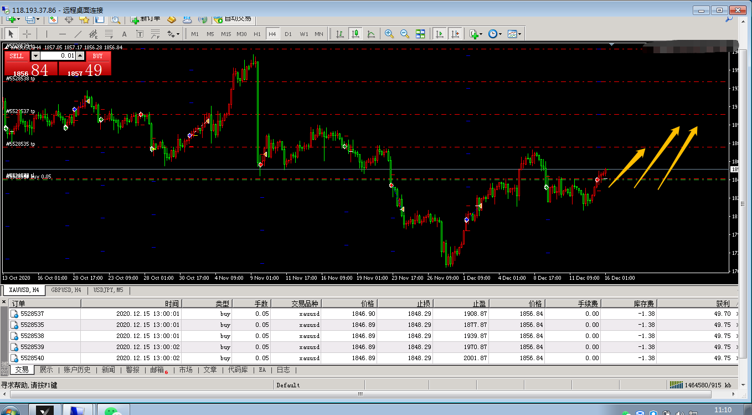The width and height of the screenshot is (752, 415).
Task: Open the 账户历史 terminal tab
Action: (x=77, y=370)
